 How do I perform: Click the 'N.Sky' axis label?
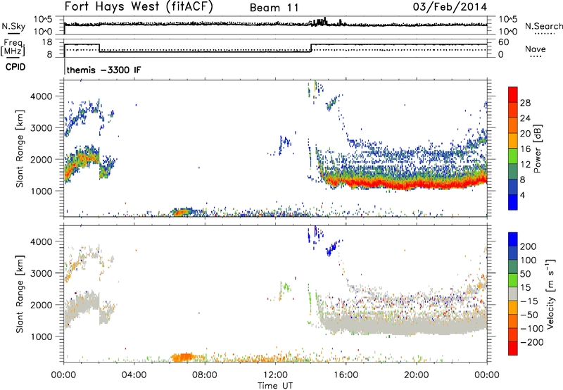(x=13, y=26)
